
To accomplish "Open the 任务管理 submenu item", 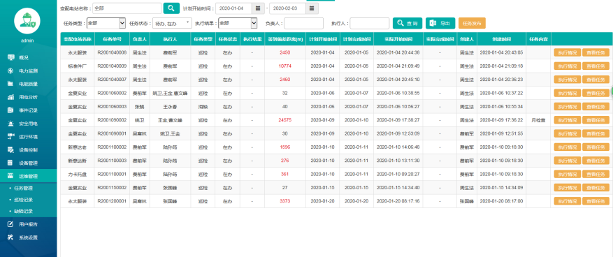I will (x=23, y=189).
